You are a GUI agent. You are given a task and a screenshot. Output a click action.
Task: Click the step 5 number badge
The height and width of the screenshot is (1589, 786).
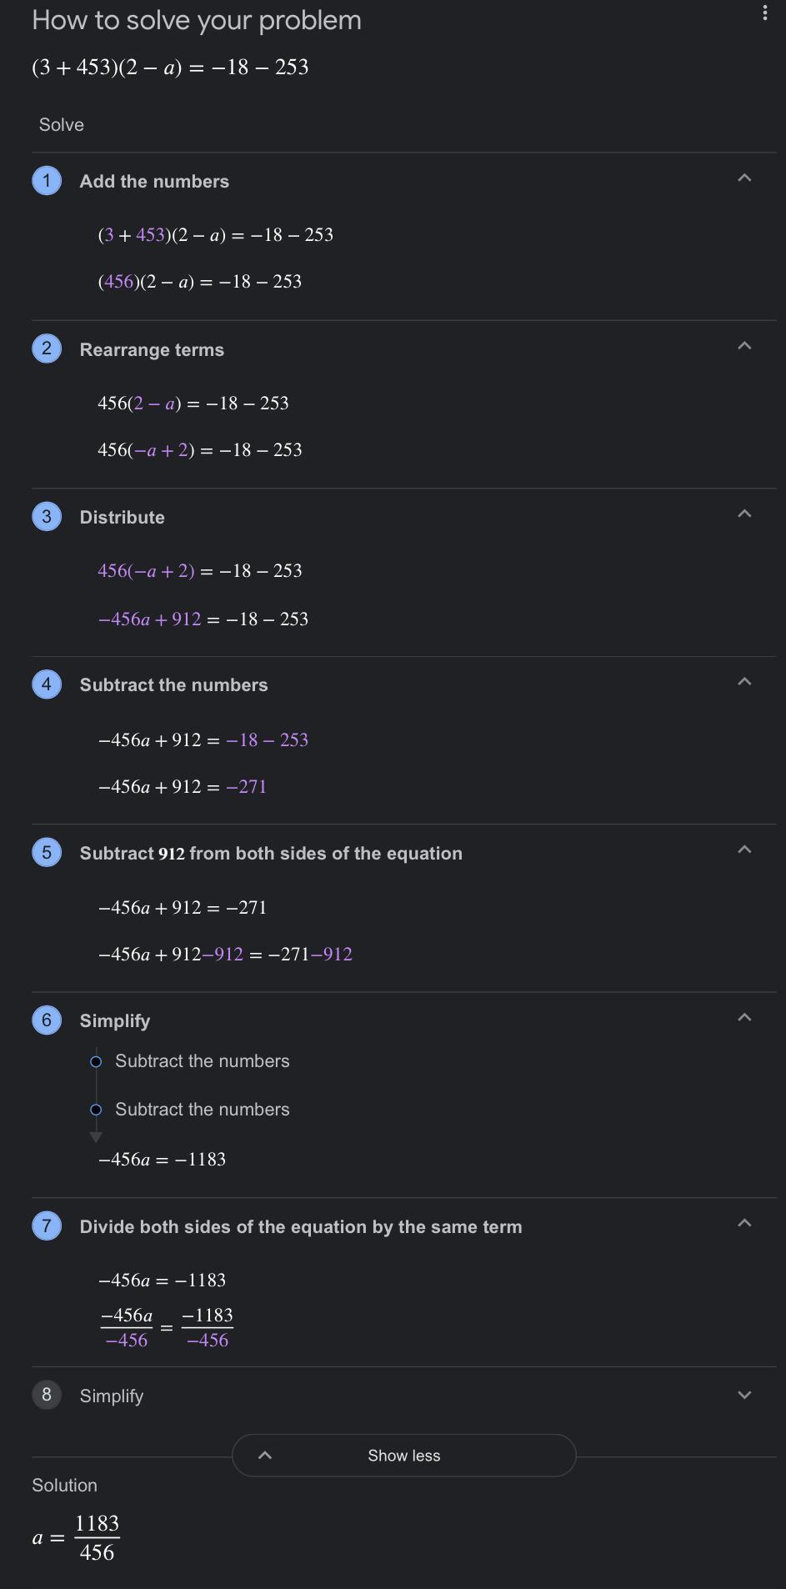click(47, 853)
